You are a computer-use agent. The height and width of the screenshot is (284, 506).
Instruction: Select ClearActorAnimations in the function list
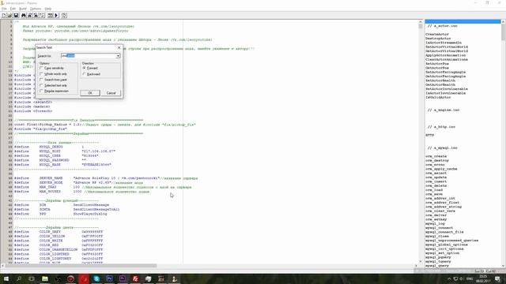[446, 60]
